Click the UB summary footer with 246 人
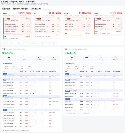 [x=78, y=114]
